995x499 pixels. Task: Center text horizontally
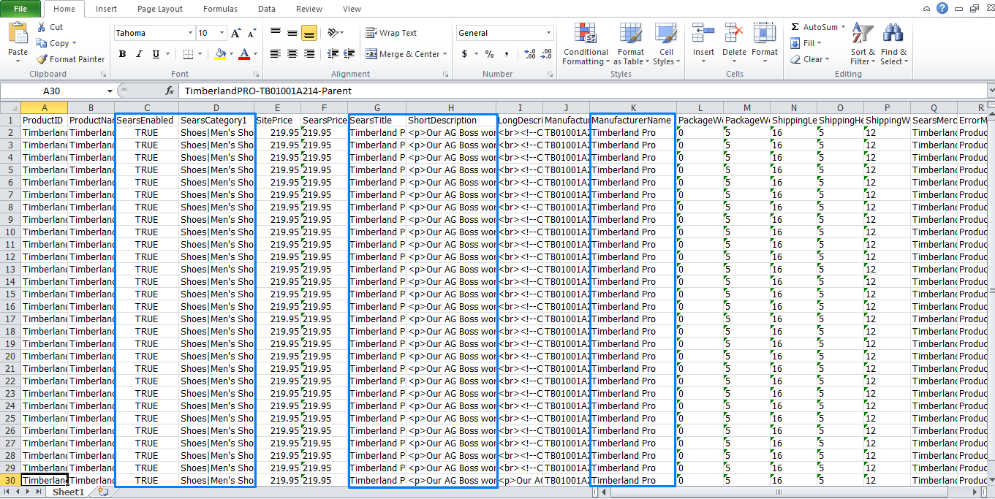pyautogui.click(x=292, y=54)
